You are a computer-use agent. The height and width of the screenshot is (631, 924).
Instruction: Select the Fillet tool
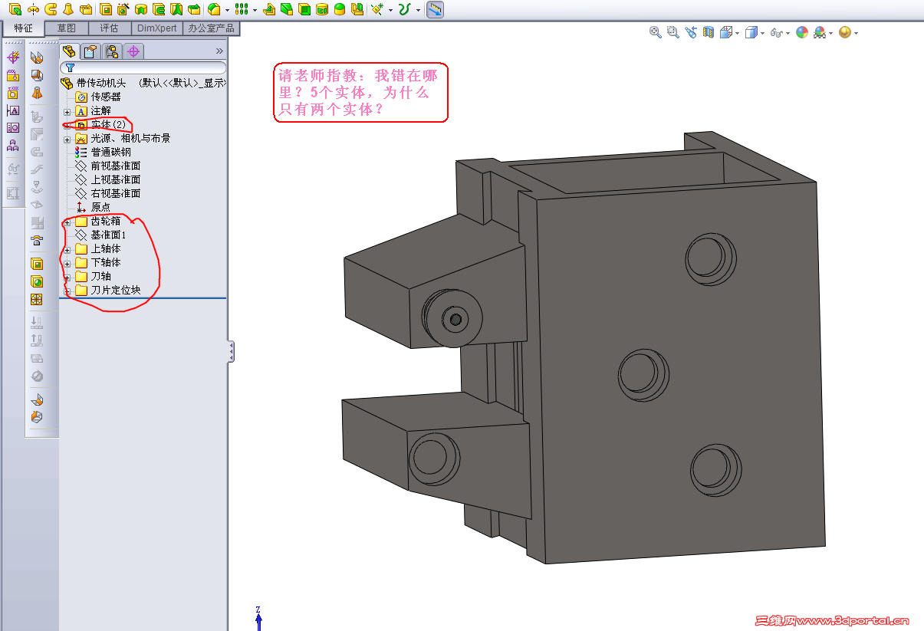click(215, 9)
